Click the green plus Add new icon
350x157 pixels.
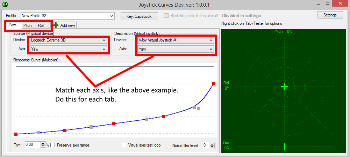[x=56, y=25]
